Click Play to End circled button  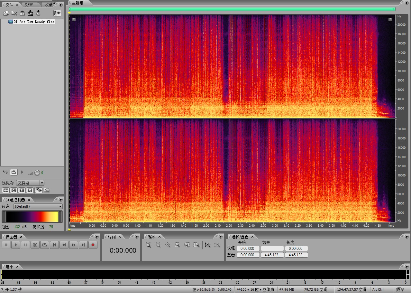35,245
